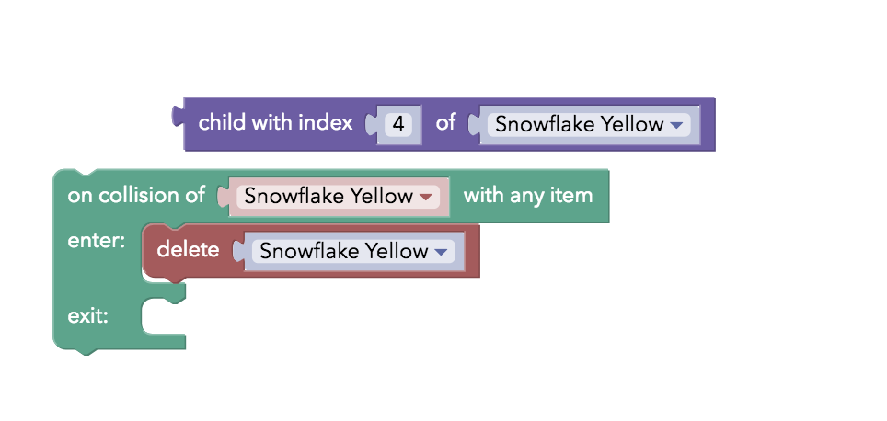Click the puzzle connector of the index 4 block

point(371,124)
